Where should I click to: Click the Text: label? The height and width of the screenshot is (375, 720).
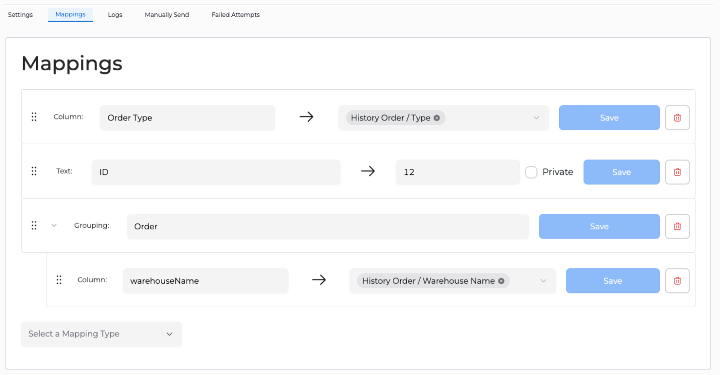click(x=64, y=171)
